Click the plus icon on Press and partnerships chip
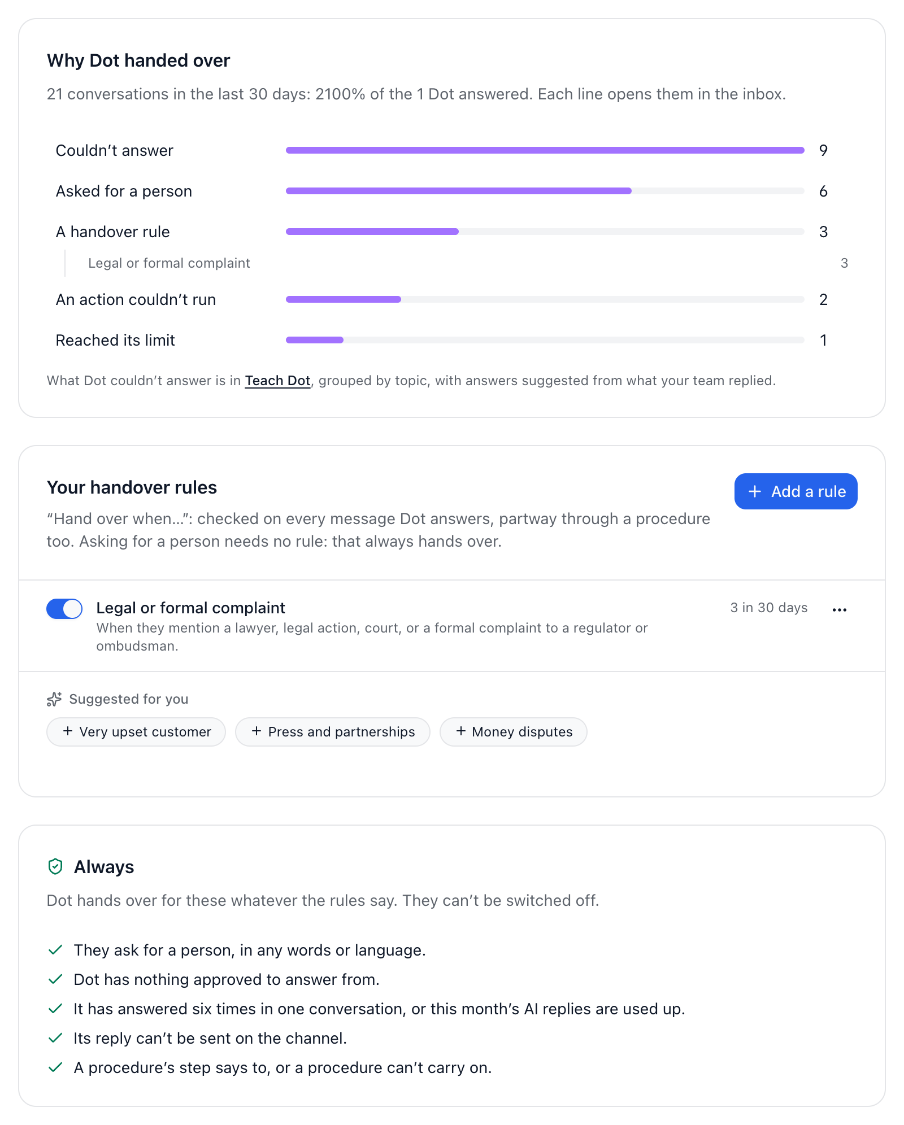 (x=257, y=731)
